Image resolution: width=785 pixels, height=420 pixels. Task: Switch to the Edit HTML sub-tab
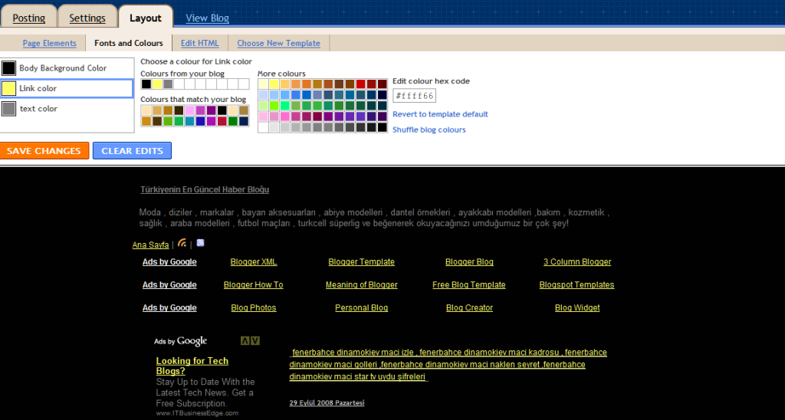click(200, 43)
